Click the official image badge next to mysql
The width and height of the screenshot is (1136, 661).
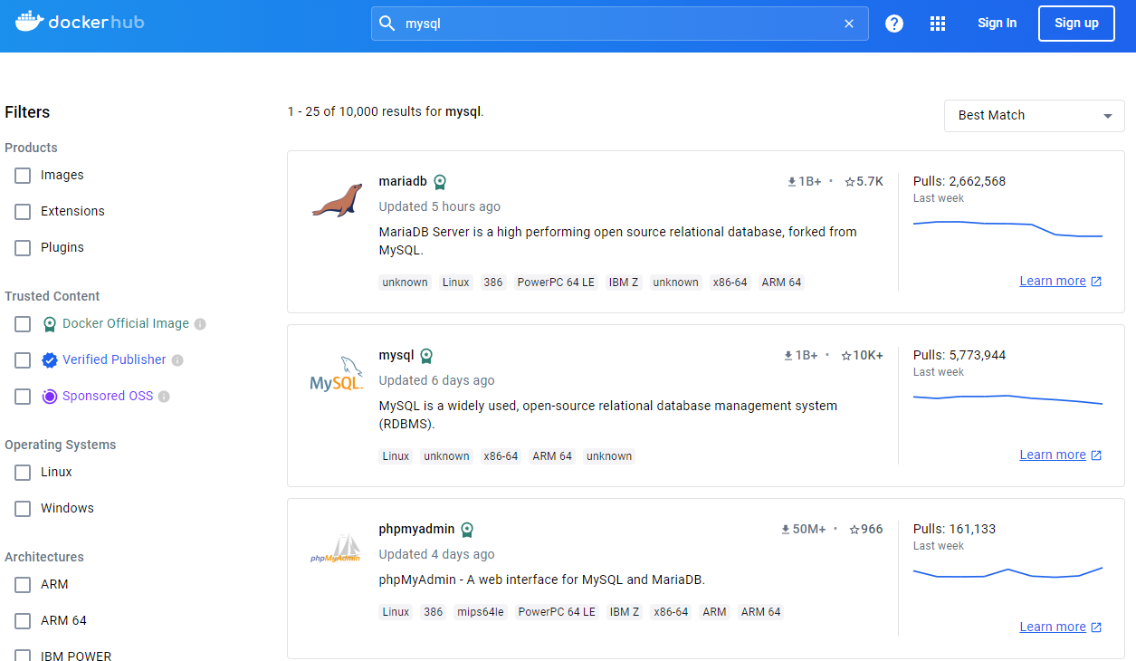(426, 356)
